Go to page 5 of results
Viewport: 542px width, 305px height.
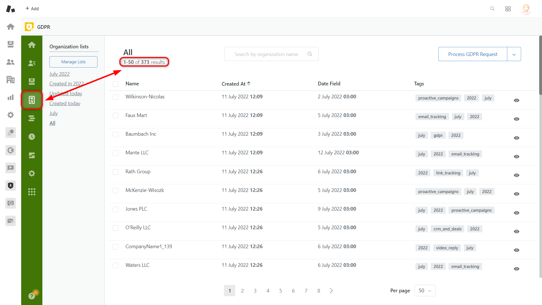pos(280,291)
